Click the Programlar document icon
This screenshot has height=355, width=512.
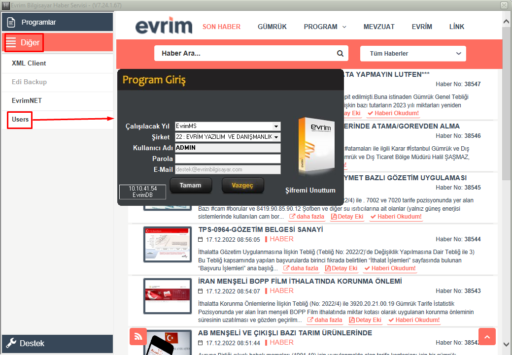point(11,22)
